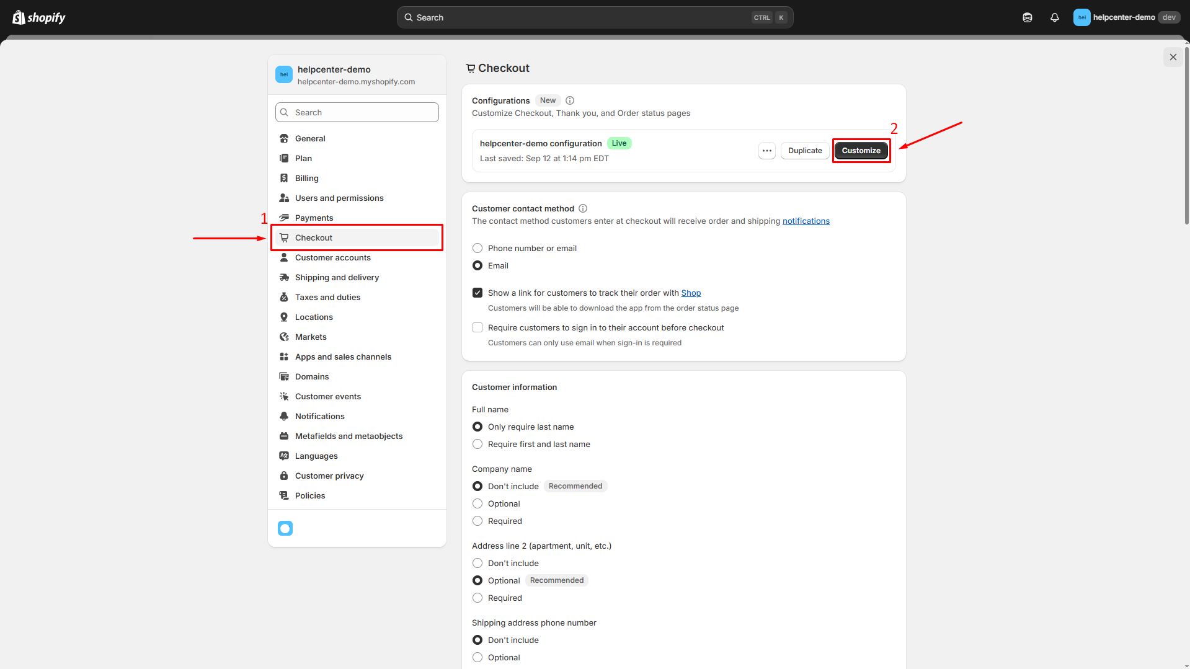Enable Require customers to sign in checkbox
This screenshot has height=669, width=1190.
pos(477,327)
